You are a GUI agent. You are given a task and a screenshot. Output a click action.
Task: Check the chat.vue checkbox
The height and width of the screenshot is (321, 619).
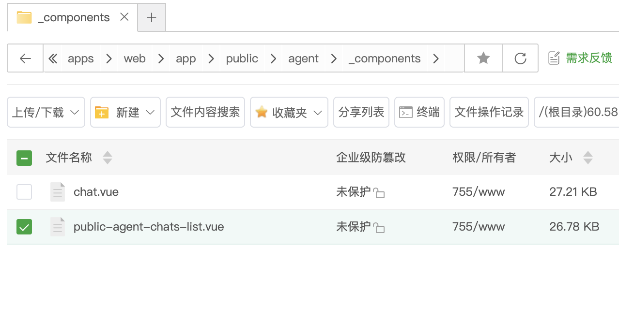(24, 192)
